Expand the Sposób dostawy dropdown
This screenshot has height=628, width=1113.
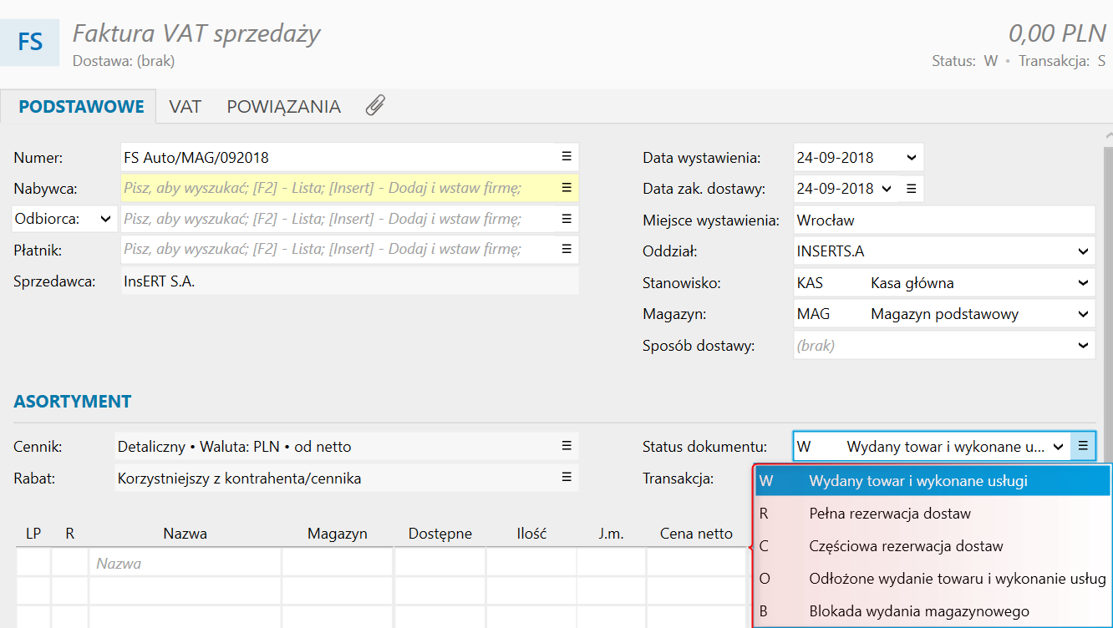click(x=1084, y=345)
